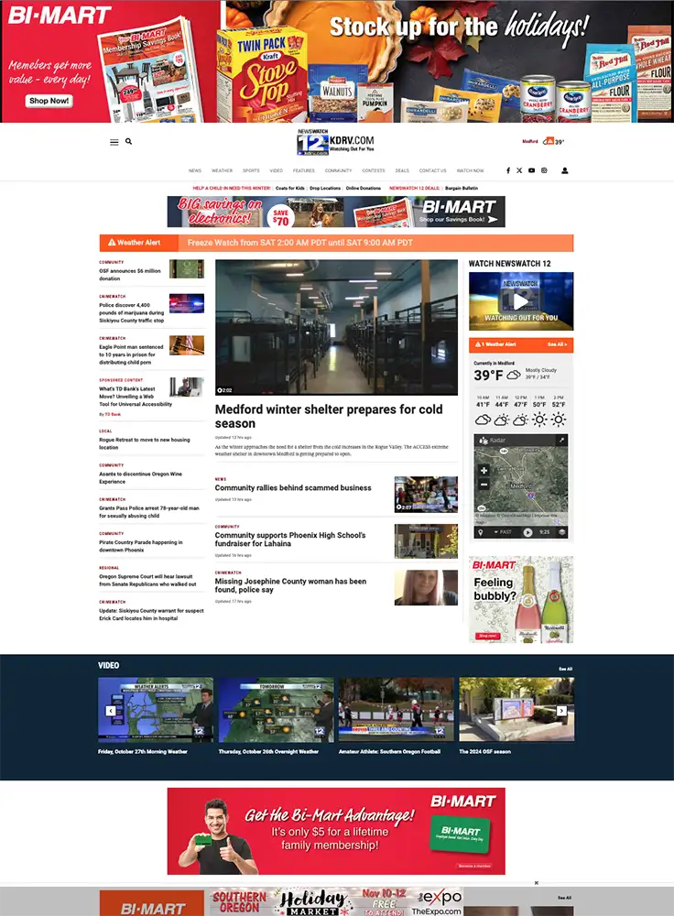Open the FEATURES menu item
The height and width of the screenshot is (916, 674).
pyautogui.click(x=304, y=170)
